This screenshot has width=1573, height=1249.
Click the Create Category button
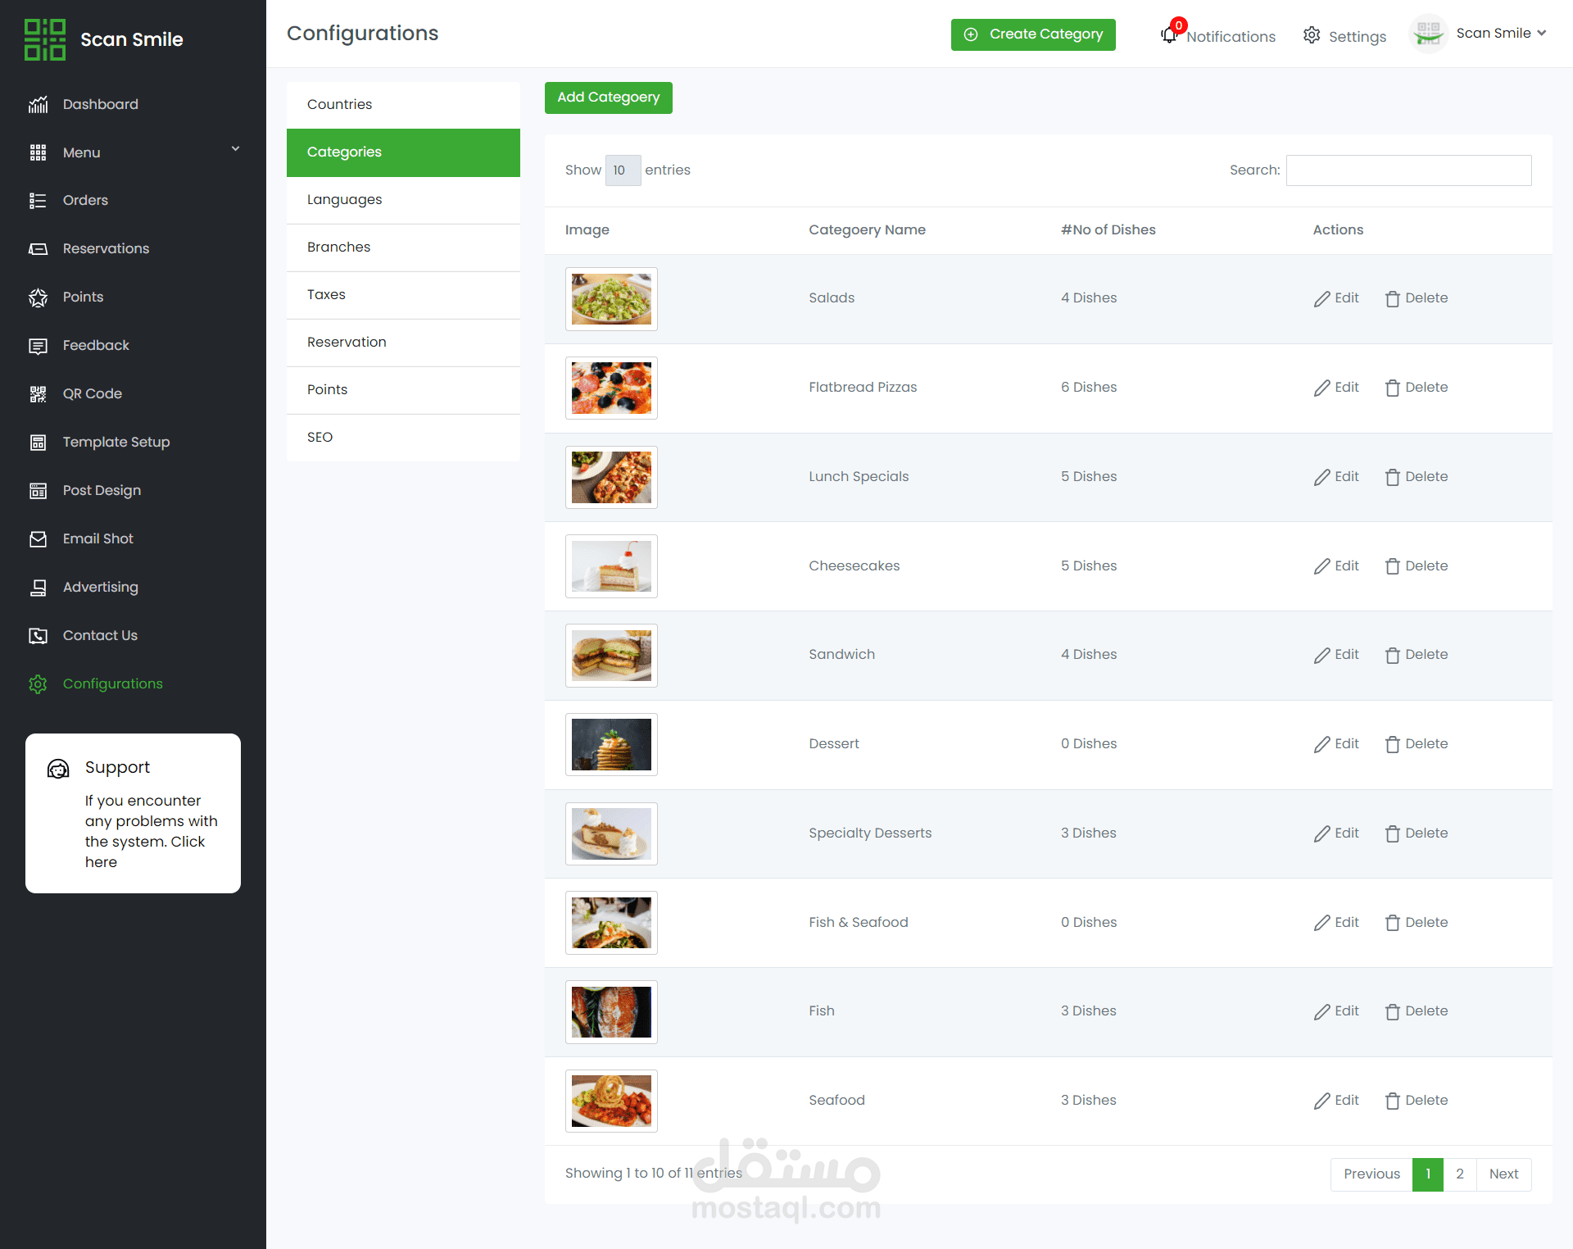pyautogui.click(x=1033, y=34)
